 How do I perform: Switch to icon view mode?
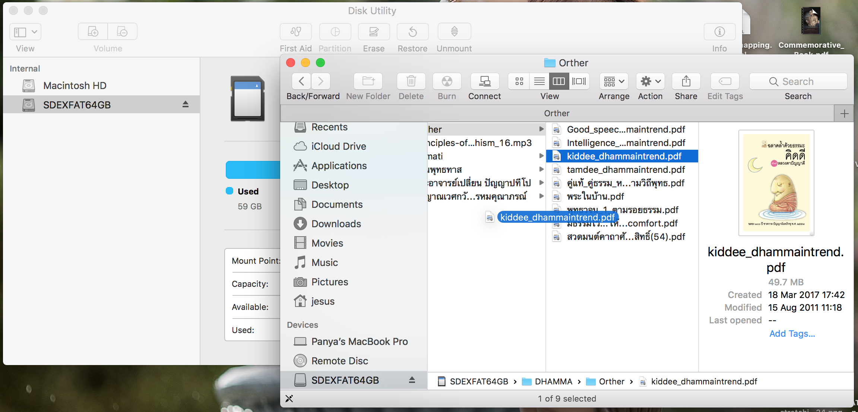click(519, 81)
